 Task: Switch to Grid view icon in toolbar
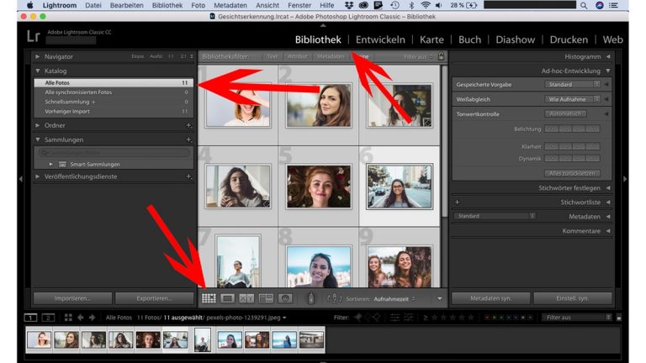pyautogui.click(x=209, y=298)
